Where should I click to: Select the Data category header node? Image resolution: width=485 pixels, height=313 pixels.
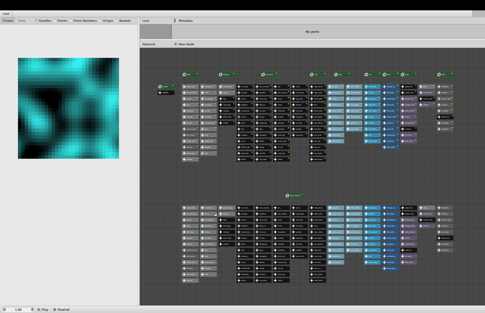(390, 75)
